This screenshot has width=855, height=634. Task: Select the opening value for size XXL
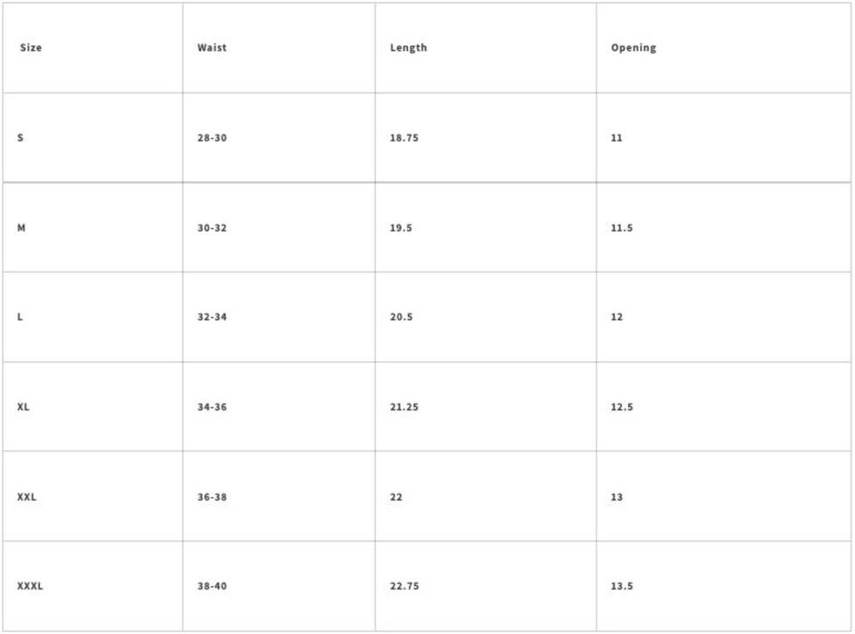(617, 497)
